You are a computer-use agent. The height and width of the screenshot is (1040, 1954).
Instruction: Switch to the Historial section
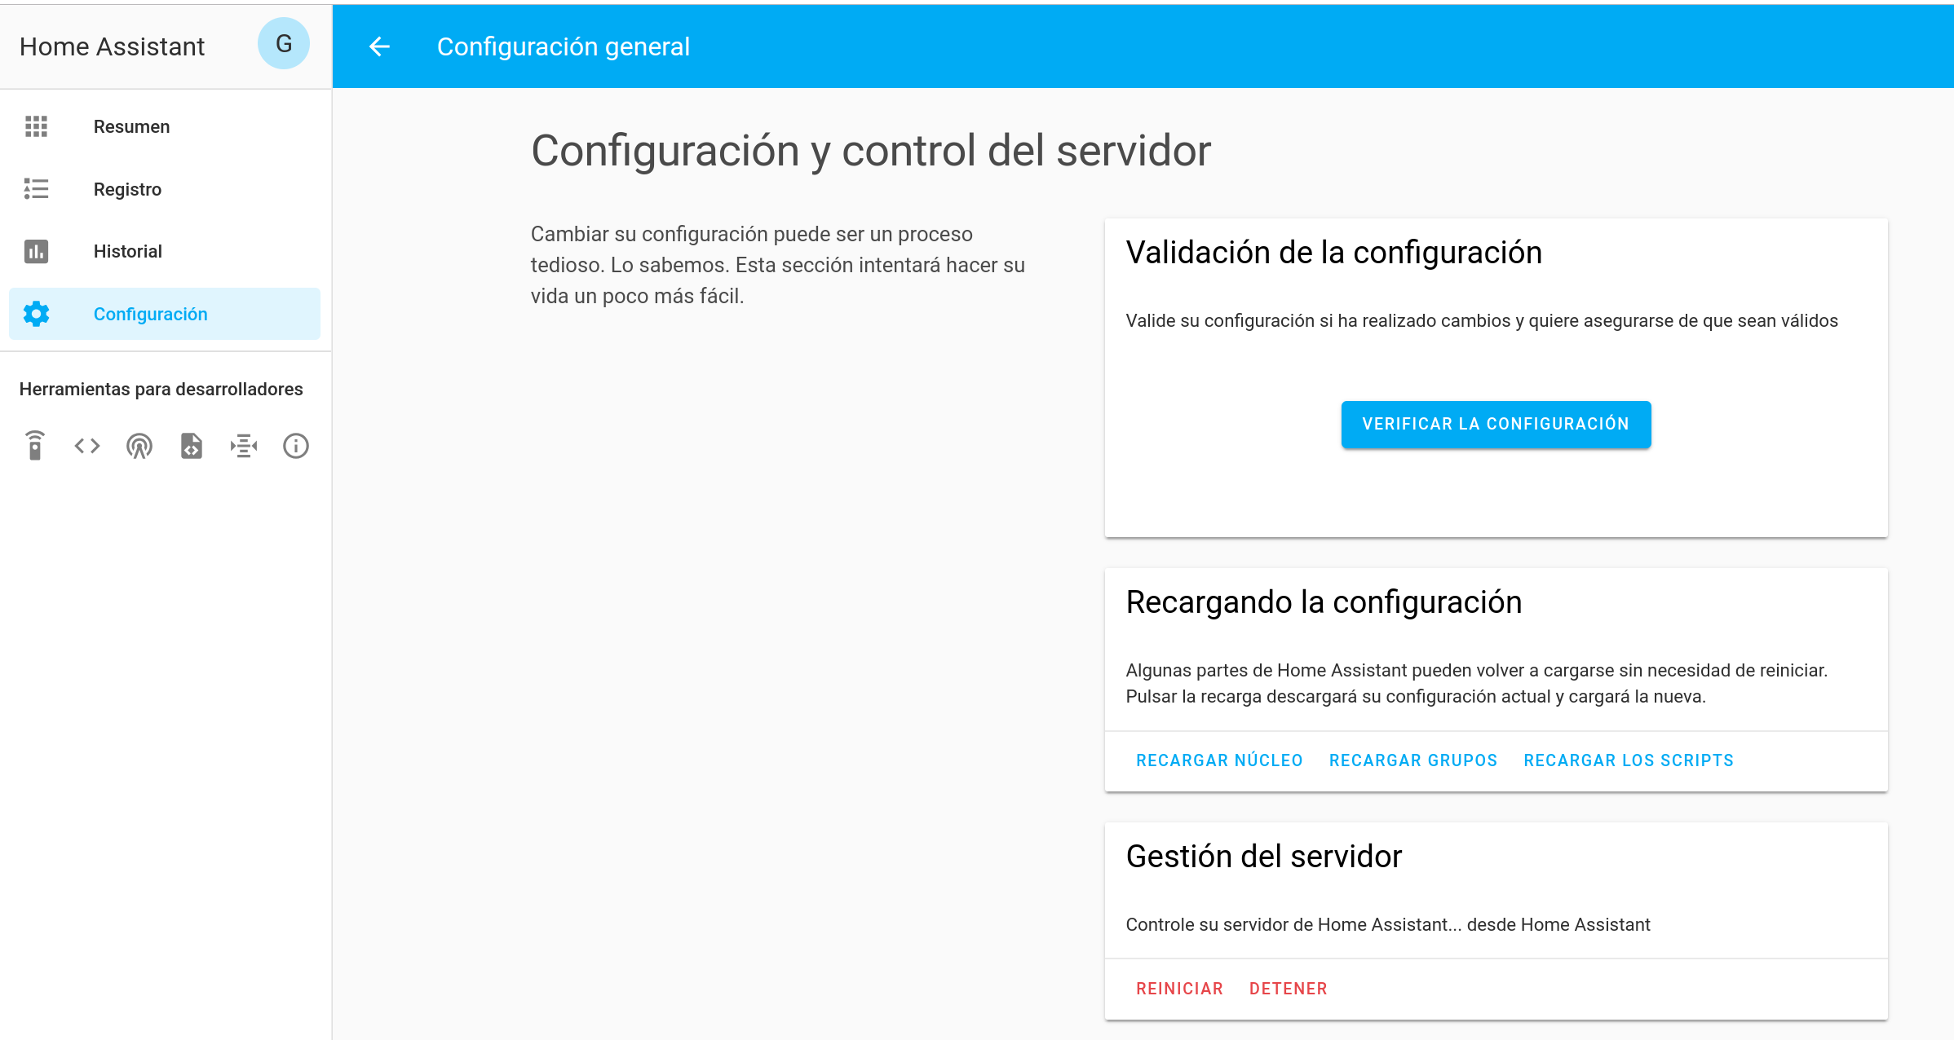pyautogui.click(x=127, y=251)
